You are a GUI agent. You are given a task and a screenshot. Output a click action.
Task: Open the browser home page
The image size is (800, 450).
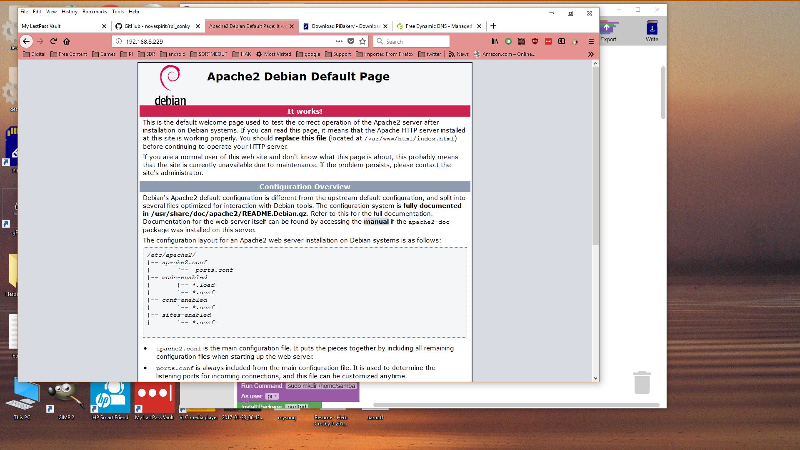[x=67, y=41]
